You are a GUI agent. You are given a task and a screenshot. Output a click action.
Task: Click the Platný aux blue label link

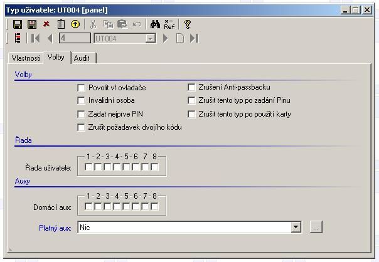point(55,228)
